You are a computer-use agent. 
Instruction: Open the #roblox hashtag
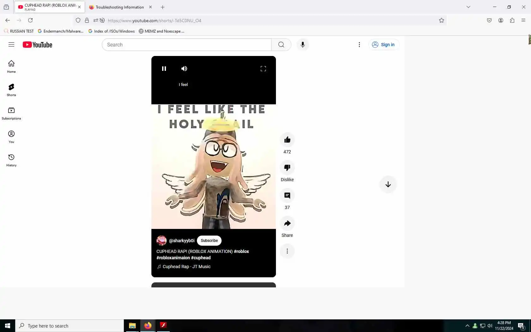241,251
